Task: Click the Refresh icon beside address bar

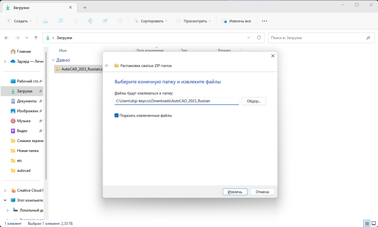Action: 259,38
